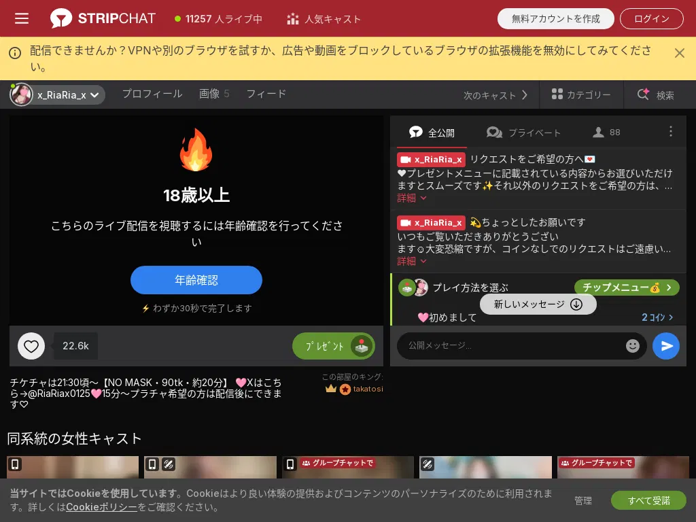Image resolution: width=696 pixels, height=522 pixels.
Task: Click x_RiaRia_x badge in second message
Action: tap(431, 223)
